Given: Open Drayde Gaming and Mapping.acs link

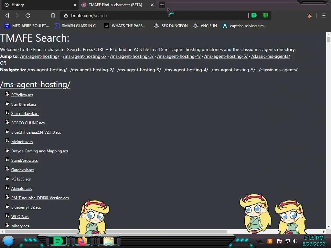Looking at the screenshot, I should pos(40,151).
